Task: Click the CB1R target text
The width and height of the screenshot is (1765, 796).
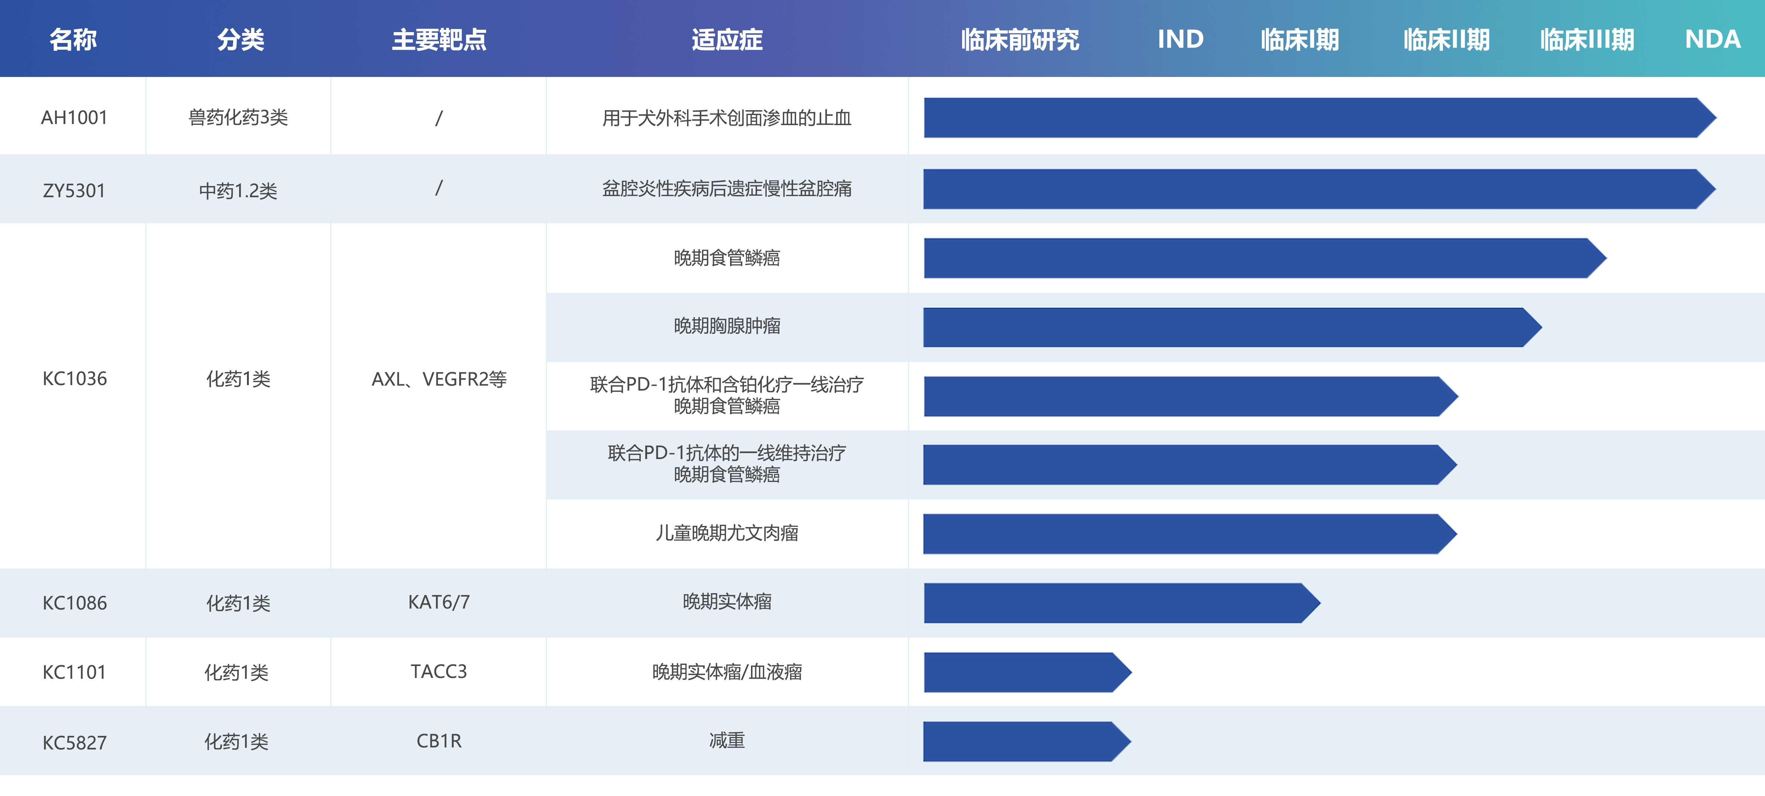Action: click(439, 741)
